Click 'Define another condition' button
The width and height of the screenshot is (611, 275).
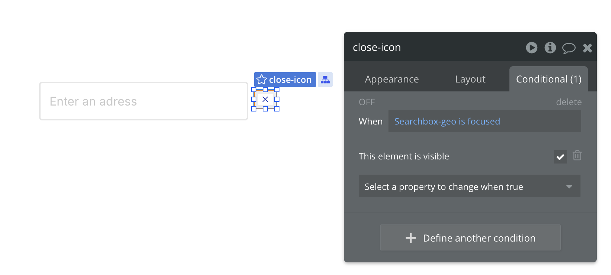(470, 238)
